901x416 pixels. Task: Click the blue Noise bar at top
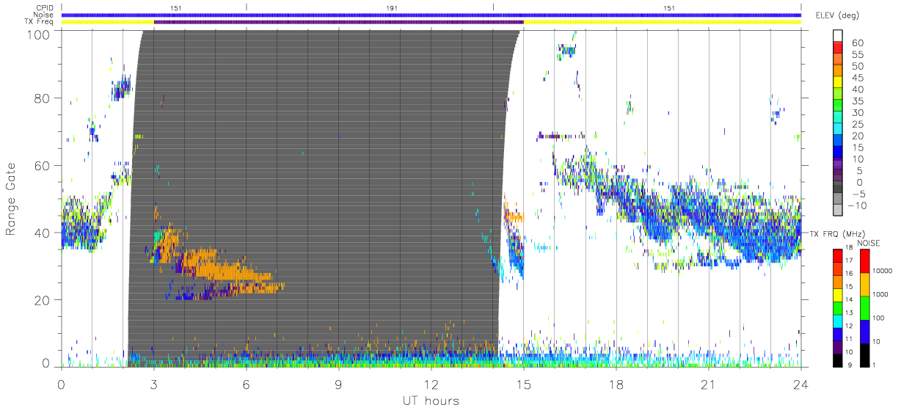[431, 15]
